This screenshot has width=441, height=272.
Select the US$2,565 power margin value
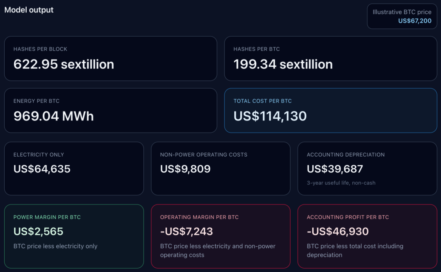tap(38, 231)
